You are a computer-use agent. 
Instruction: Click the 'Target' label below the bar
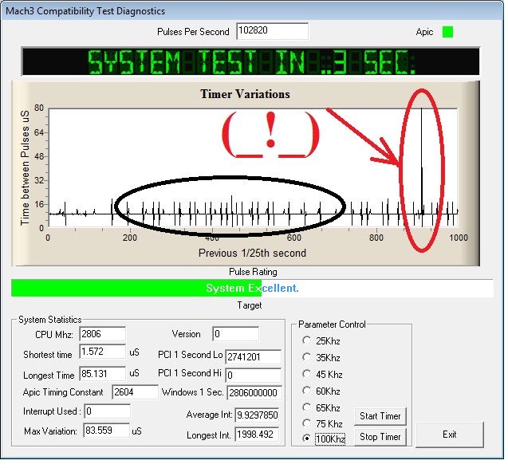coord(250,305)
